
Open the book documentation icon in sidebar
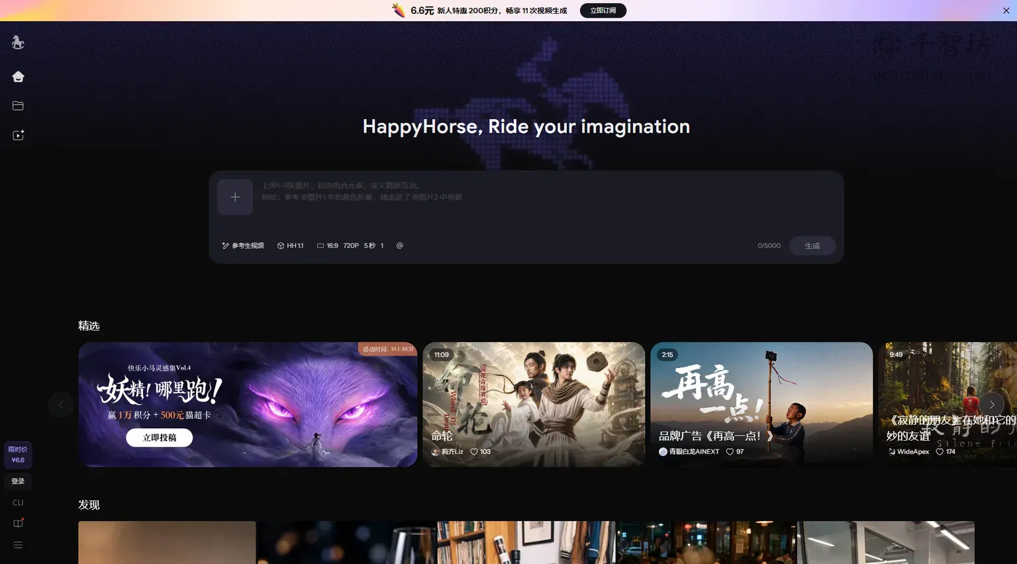point(18,523)
